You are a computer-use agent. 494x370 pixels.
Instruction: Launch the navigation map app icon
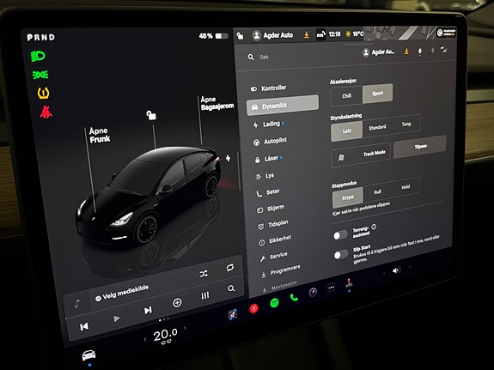click(x=233, y=314)
